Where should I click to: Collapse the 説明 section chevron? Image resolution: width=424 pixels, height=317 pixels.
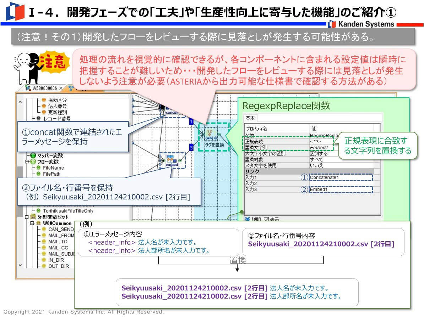(247, 219)
